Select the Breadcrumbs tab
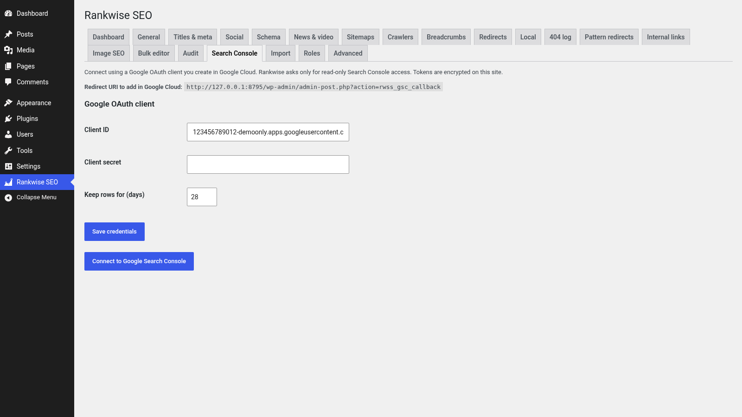The image size is (742, 417). point(446,37)
